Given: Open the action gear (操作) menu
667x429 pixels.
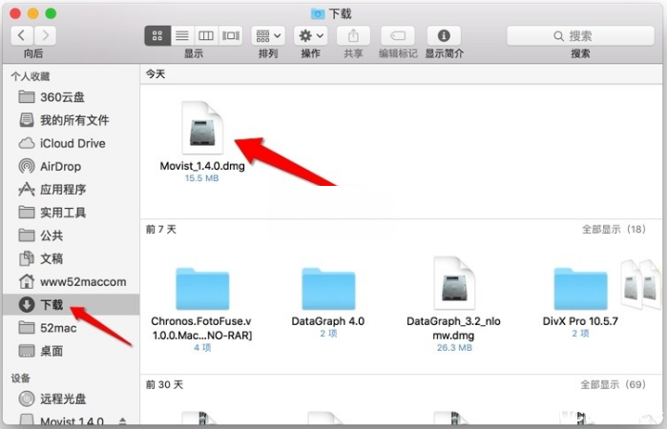Looking at the screenshot, I should point(310,35).
